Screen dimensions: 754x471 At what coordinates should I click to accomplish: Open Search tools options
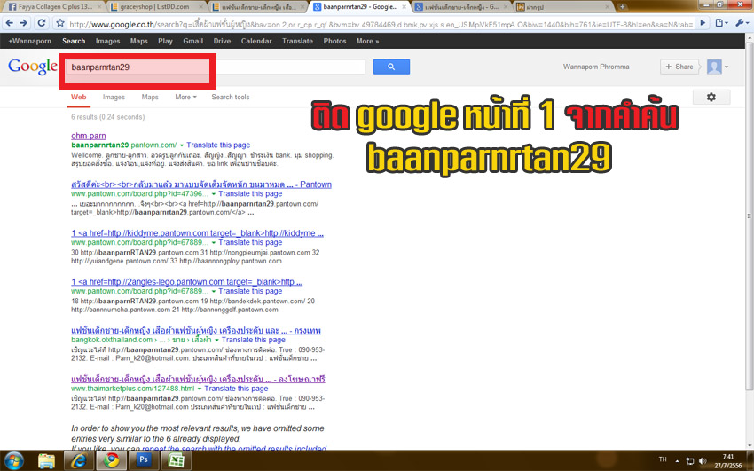(x=231, y=97)
